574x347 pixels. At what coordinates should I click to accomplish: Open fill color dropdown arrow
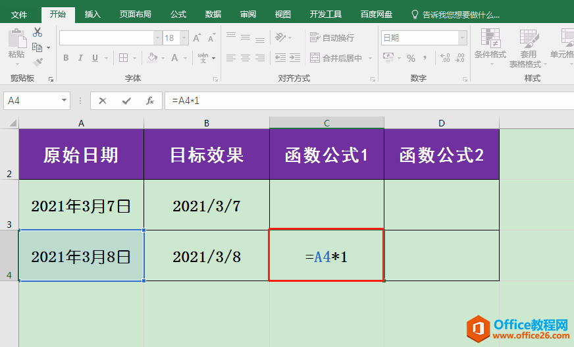163,58
